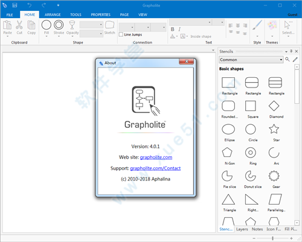
Task: Pick the Star shape stencil
Action: (x=274, y=129)
